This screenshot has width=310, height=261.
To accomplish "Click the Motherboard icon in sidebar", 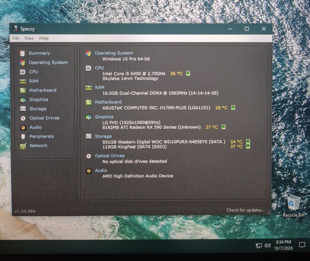I will 23,90.
